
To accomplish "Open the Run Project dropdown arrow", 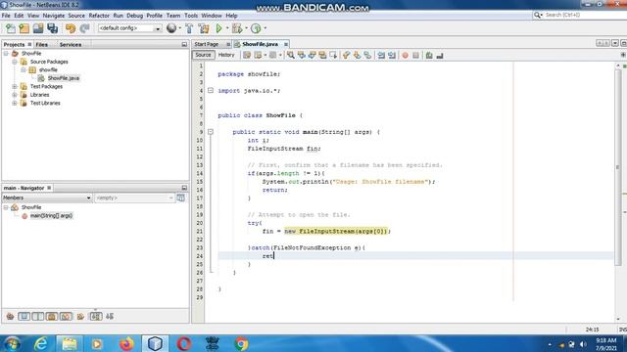I will point(227,28).
